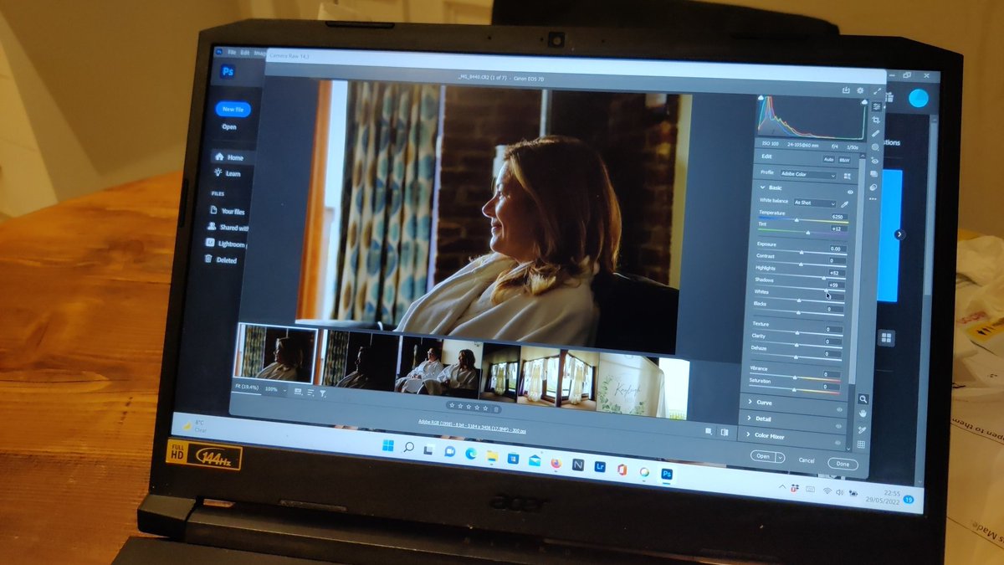Open the File menu in Photoshop
The image size is (1004, 565).
233,52
